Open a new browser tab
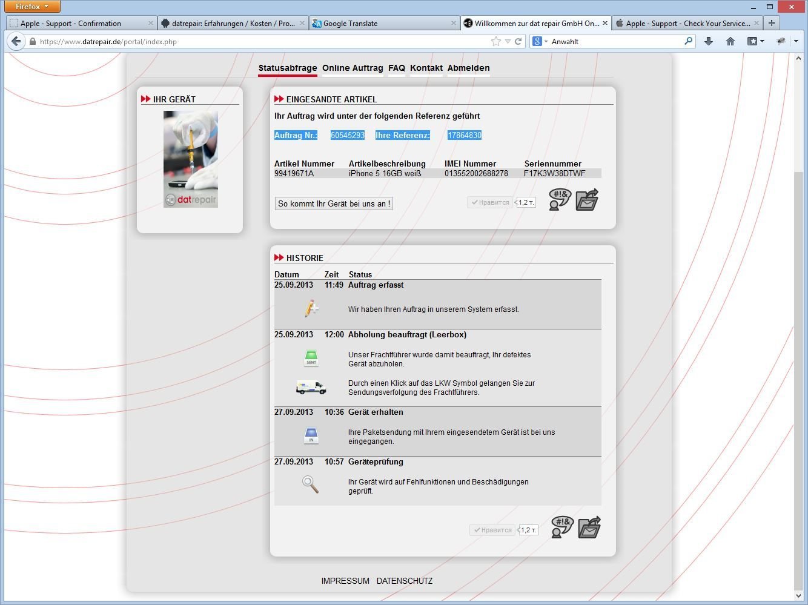The image size is (808, 605). (x=771, y=23)
